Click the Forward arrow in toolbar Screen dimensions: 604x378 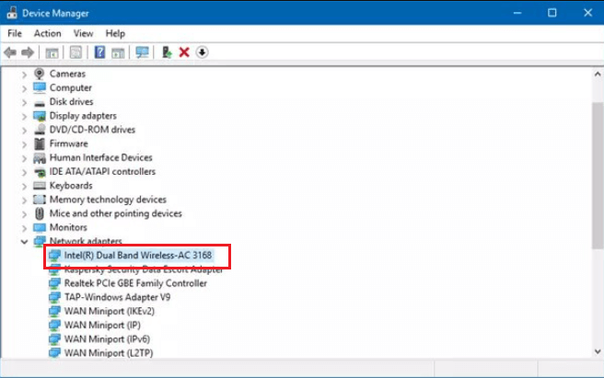pyautogui.click(x=28, y=52)
